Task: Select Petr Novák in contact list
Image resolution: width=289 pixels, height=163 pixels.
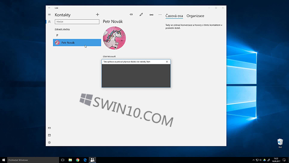Action: (x=77, y=43)
